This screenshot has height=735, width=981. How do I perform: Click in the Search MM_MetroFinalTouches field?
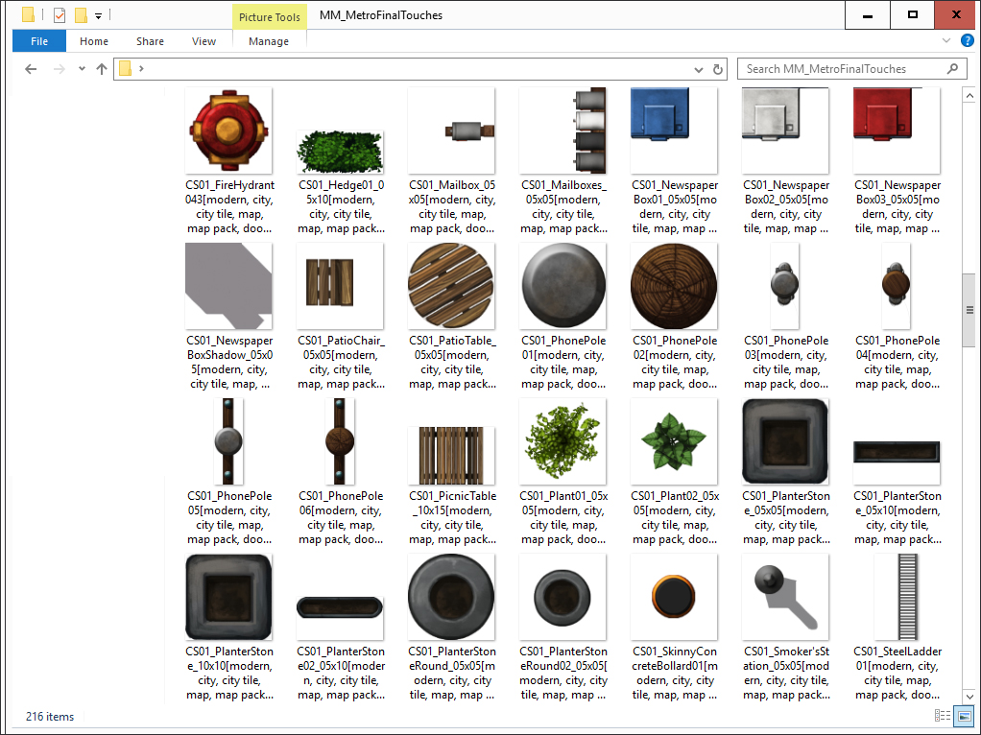coord(840,69)
